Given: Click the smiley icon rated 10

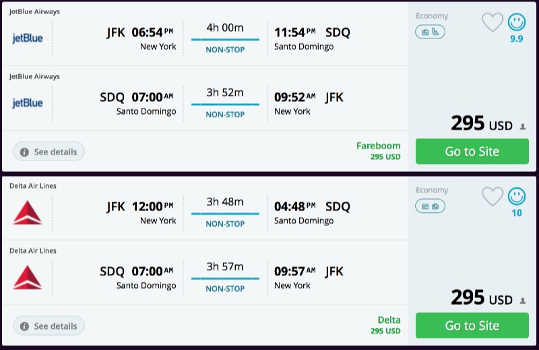Looking at the screenshot, I should pos(517,197).
